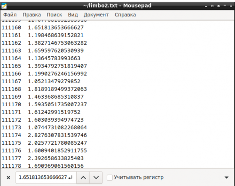Click the value 2.8276307831539746
The image size is (235, 186).
click(x=57, y=135)
